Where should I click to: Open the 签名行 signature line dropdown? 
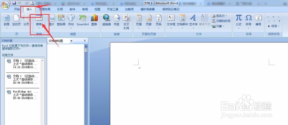point(220,16)
